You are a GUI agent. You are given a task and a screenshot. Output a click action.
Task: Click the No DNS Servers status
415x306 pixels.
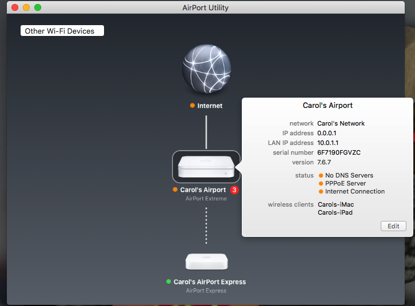[349, 175]
